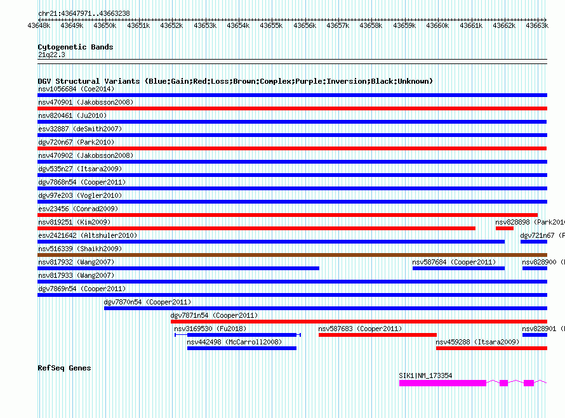This screenshot has width=565, height=418.
Task: Select the blue bar under dgv97e203 (Vogler2010)
Action: click(292, 202)
